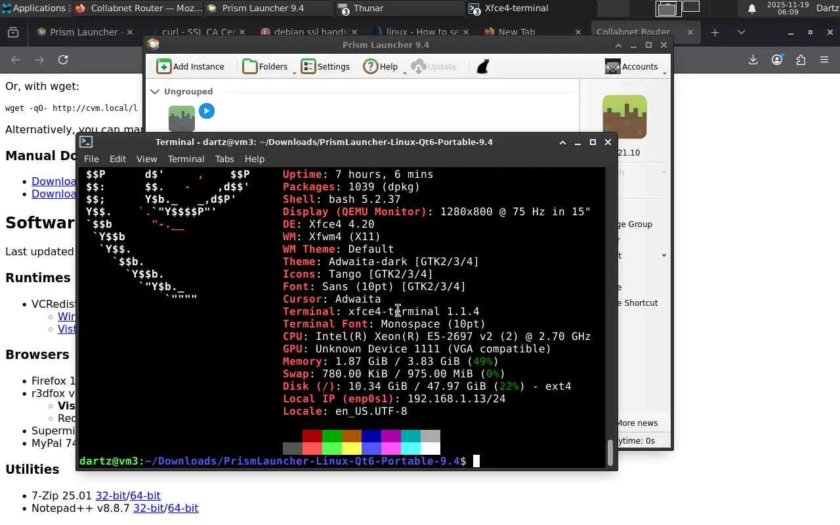Click the Dartz user name in the top panel

(828, 8)
